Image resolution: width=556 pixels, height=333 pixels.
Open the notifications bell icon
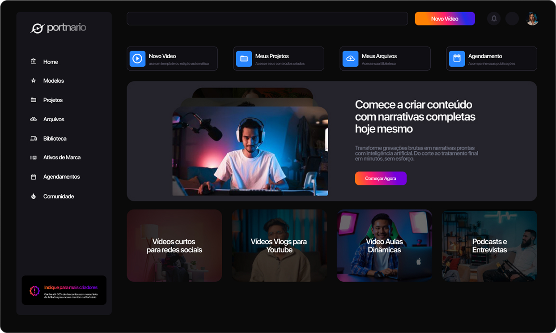(494, 18)
